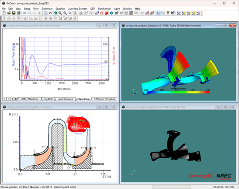Image resolution: width=239 pixels, height=189 pixels.
Task: Click the first yellow window layout icon
Action: (179, 13)
